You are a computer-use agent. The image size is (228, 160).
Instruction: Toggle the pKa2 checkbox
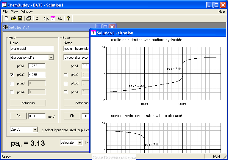click(x=12, y=75)
